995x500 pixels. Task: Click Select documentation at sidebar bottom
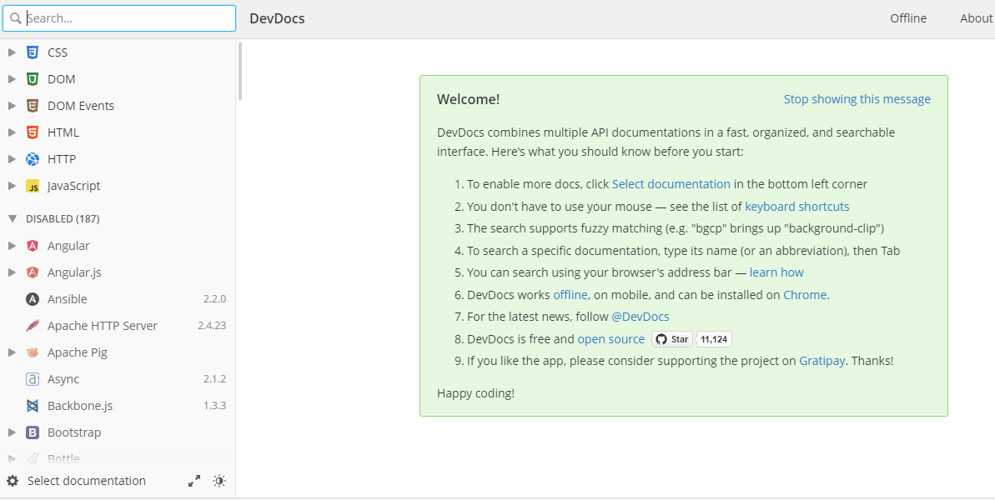pyautogui.click(x=86, y=481)
